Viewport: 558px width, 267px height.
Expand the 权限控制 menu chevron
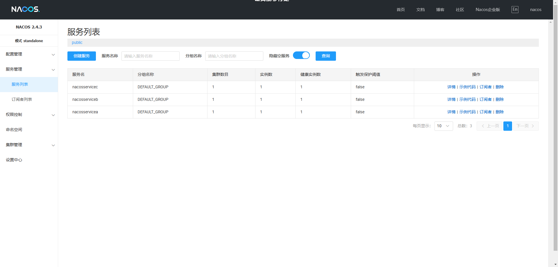[x=53, y=115]
